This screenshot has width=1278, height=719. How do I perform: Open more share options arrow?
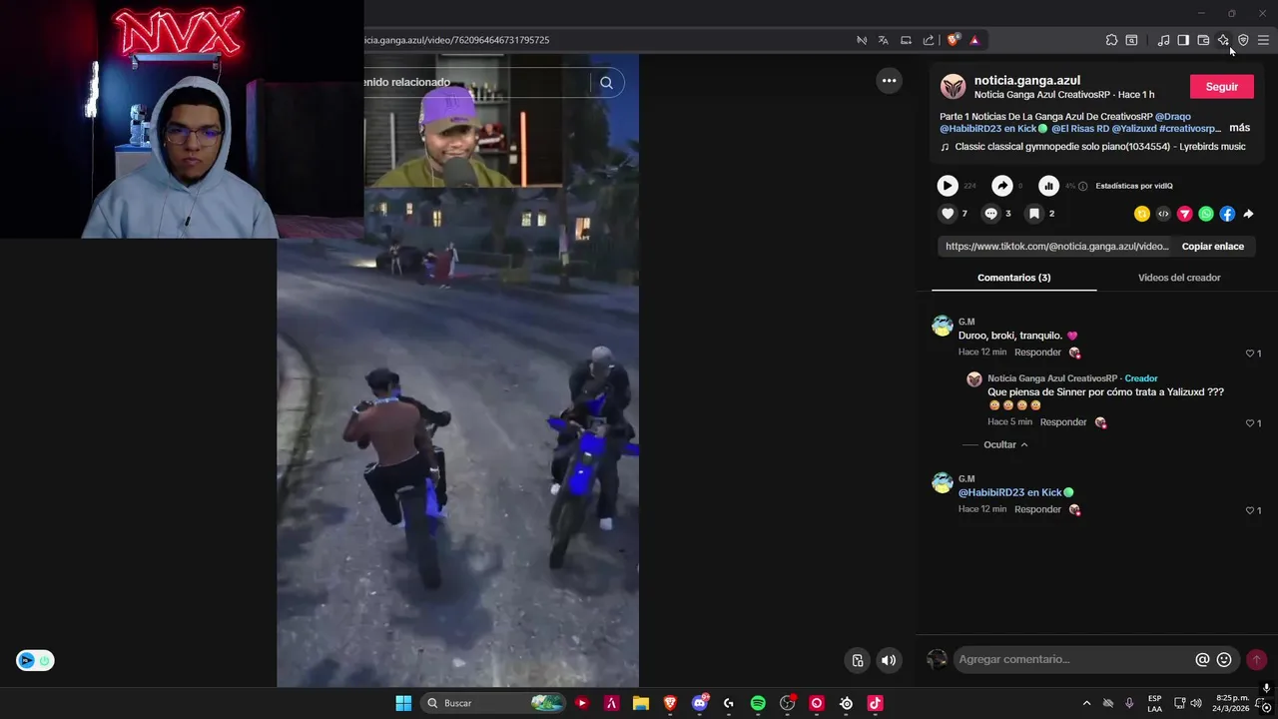(x=1248, y=214)
